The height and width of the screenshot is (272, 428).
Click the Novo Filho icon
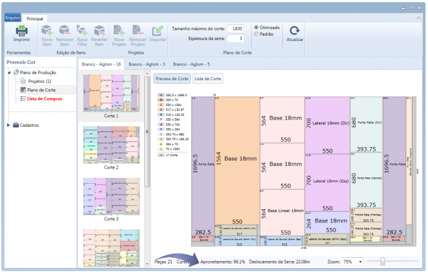point(82,31)
